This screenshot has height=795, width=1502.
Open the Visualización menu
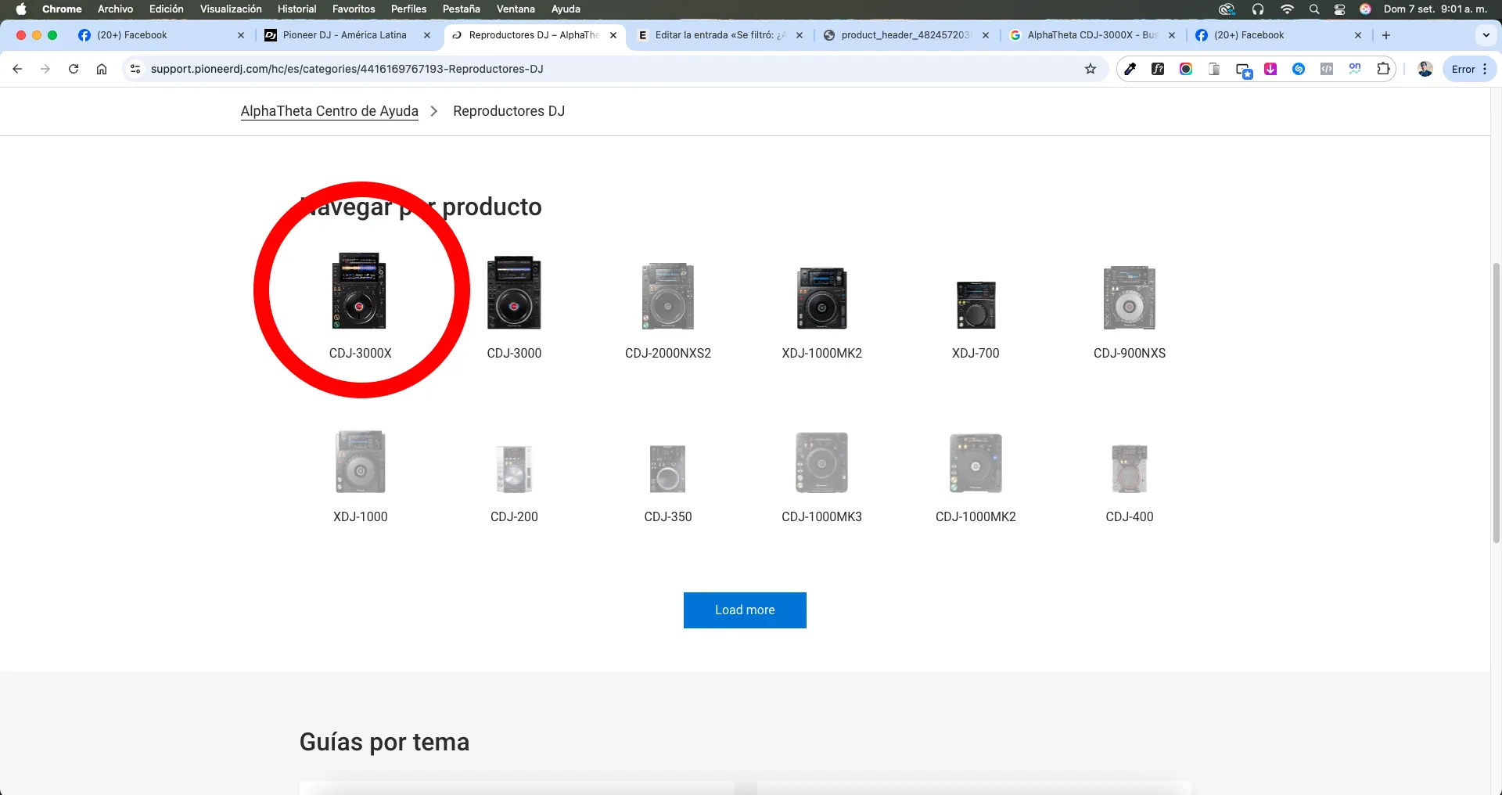pos(231,9)
